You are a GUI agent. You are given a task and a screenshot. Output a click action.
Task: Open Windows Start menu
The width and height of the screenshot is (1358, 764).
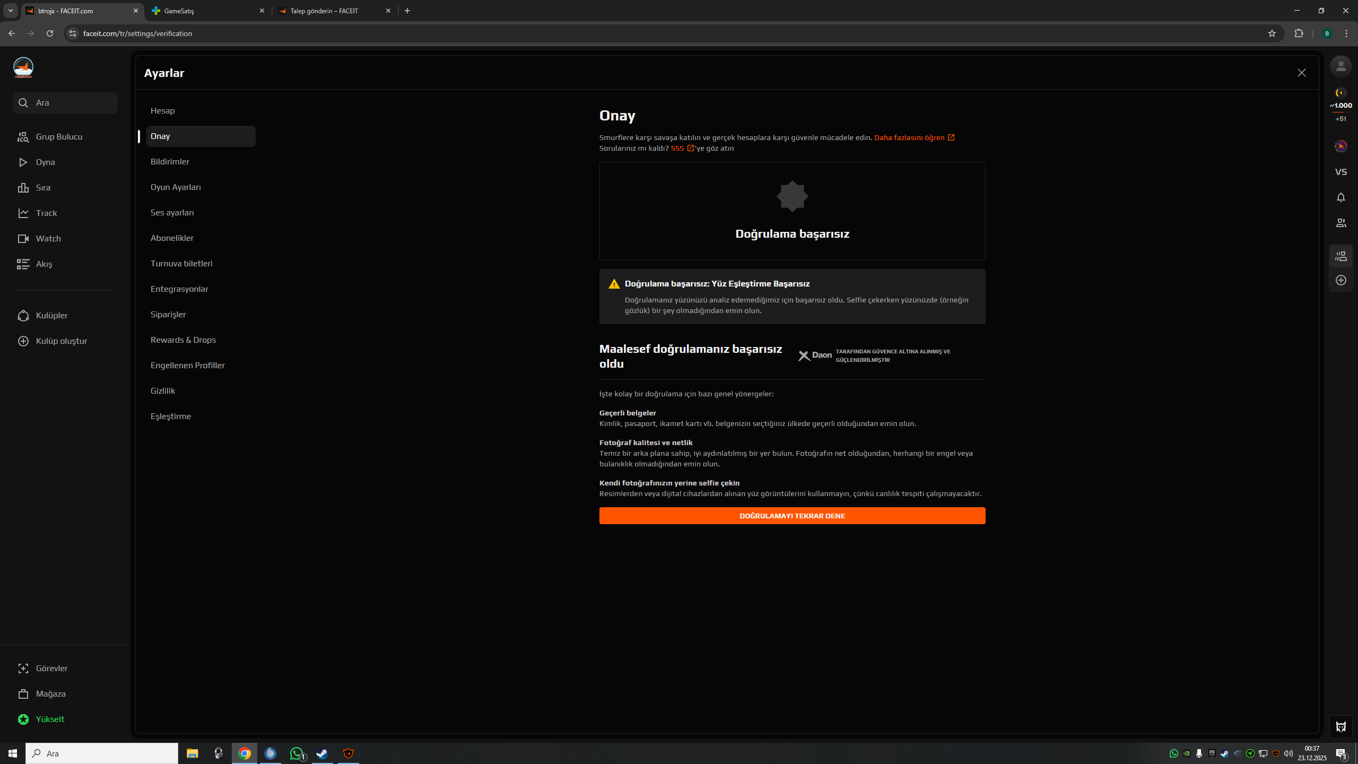tap(13, 753)
